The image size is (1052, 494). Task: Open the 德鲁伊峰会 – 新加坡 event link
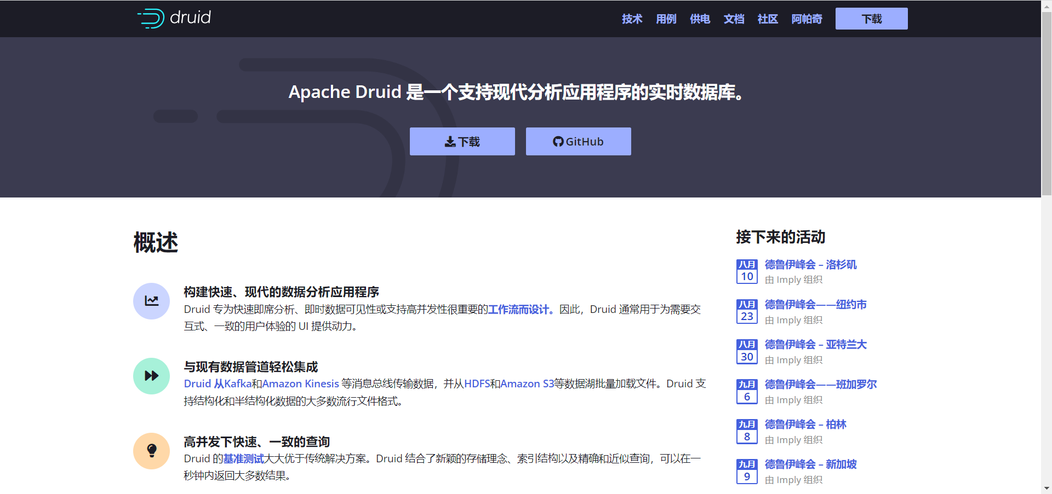click(x=811, y=464)
